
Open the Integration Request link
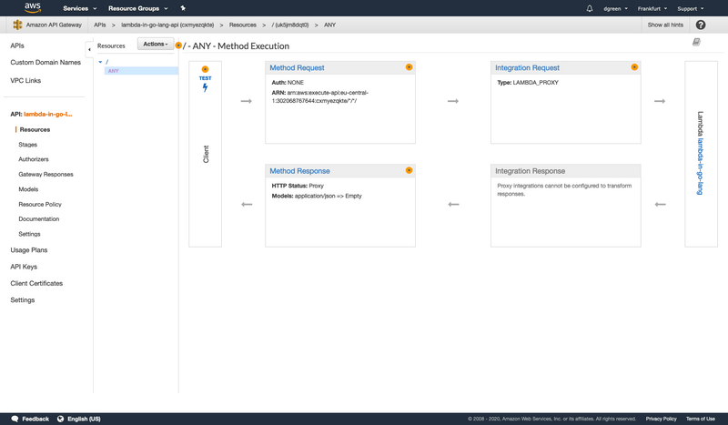coord(528,68)
